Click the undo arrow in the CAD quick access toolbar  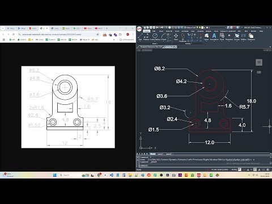[157, 28]
